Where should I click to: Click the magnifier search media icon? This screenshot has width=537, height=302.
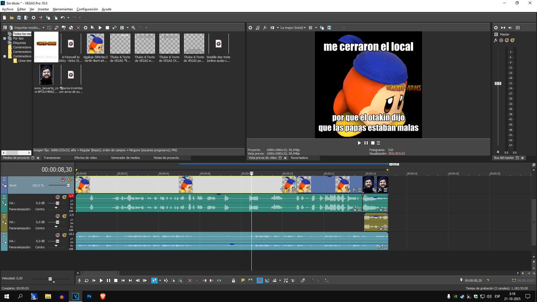133,28
